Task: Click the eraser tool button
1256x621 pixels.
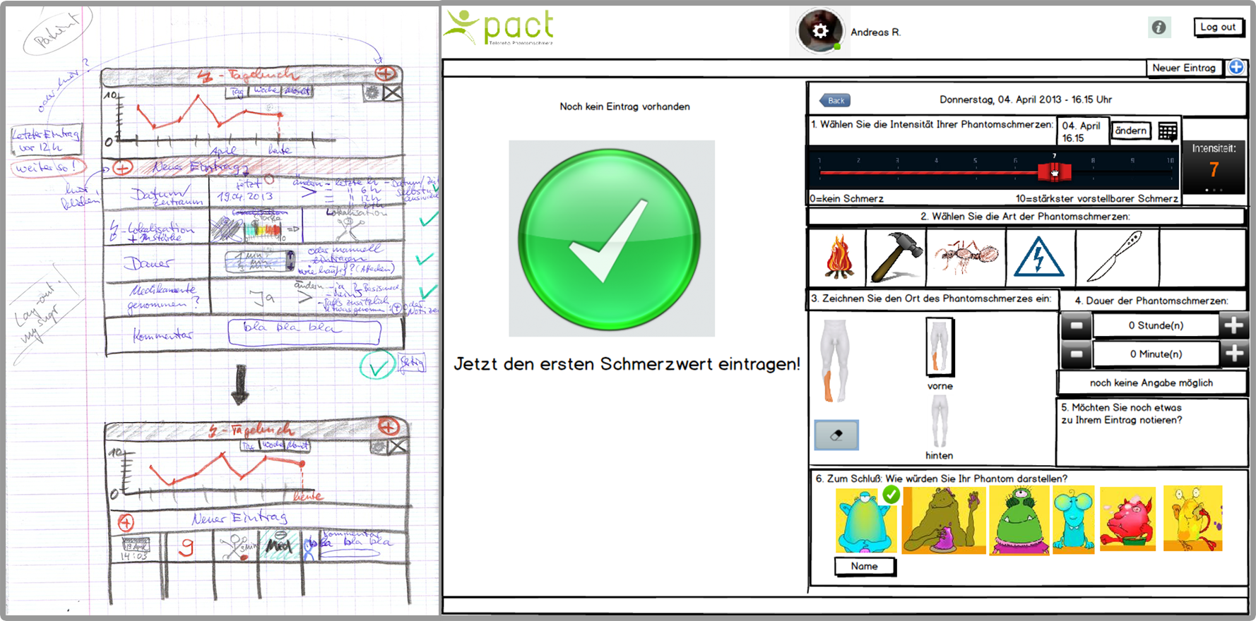Action: [x=836, y=435]
